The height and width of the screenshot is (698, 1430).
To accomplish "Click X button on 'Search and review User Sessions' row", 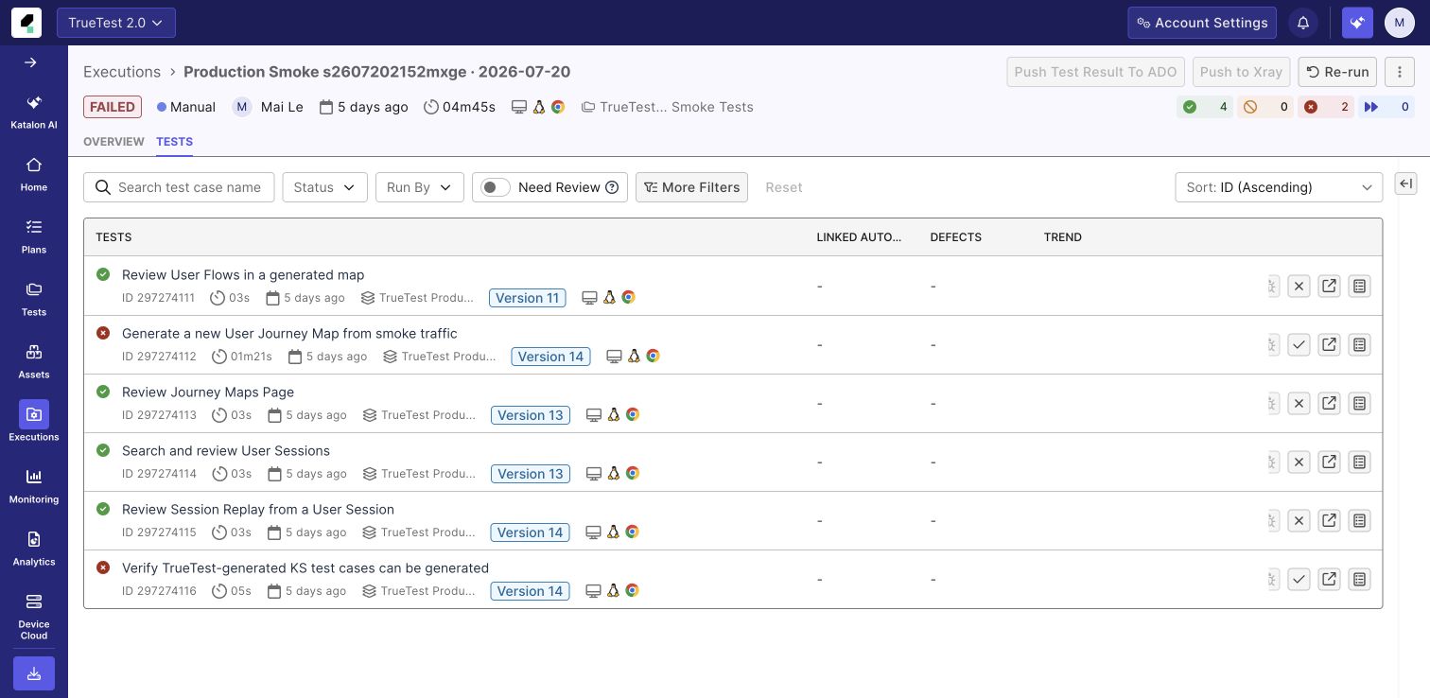I will 1299,462.
